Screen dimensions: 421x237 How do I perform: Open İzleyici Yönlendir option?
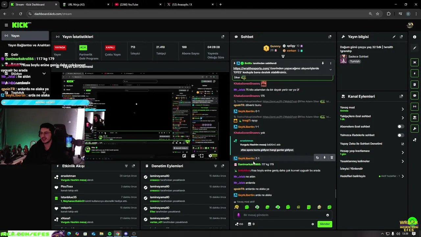351,169
